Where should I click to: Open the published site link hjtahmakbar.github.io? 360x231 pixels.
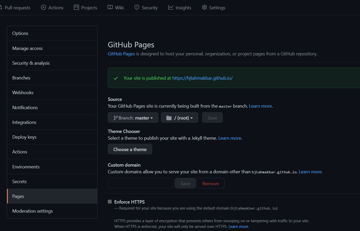202,78
